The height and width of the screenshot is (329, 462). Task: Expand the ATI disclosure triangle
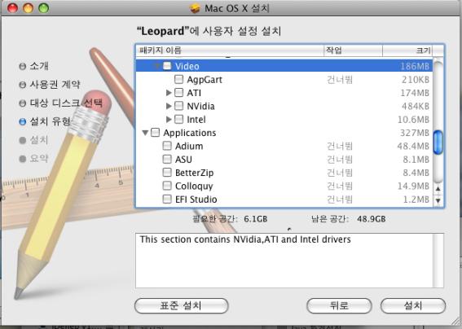point(169,93)
